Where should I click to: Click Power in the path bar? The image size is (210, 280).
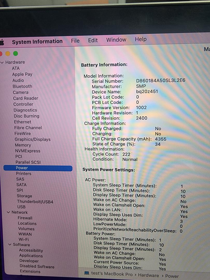(172, 276)
